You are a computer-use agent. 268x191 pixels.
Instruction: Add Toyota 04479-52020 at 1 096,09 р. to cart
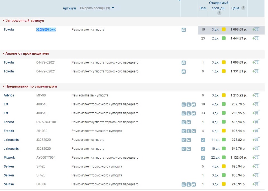pyautogui.click(x=256, y=29)
